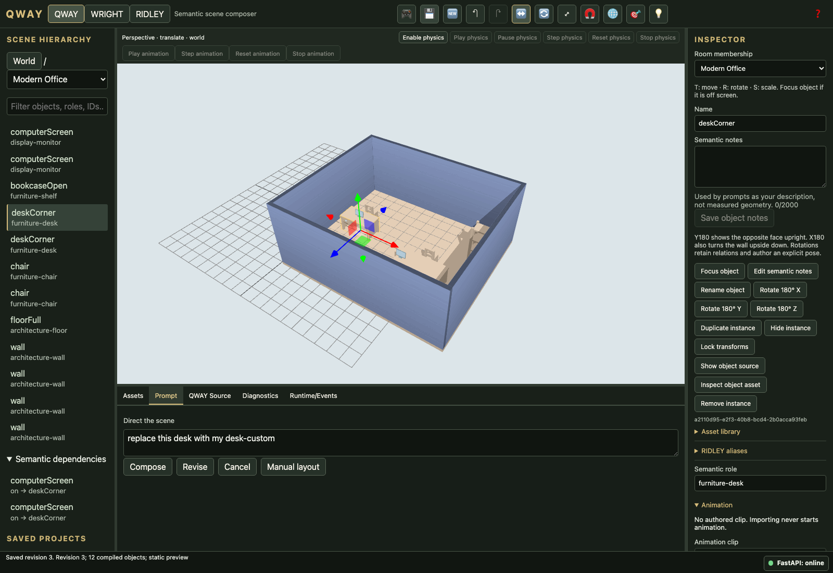The image size is (833, 573).
Task: Click the undo arrow icon
Action: [x=475, y=14]
